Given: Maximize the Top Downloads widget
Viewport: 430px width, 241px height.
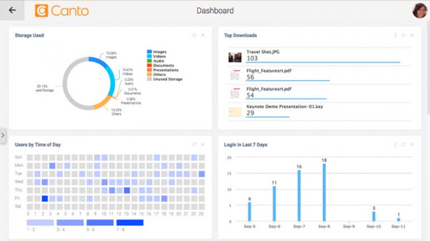Looking at the screenshot, I should (x=403, y=35).
